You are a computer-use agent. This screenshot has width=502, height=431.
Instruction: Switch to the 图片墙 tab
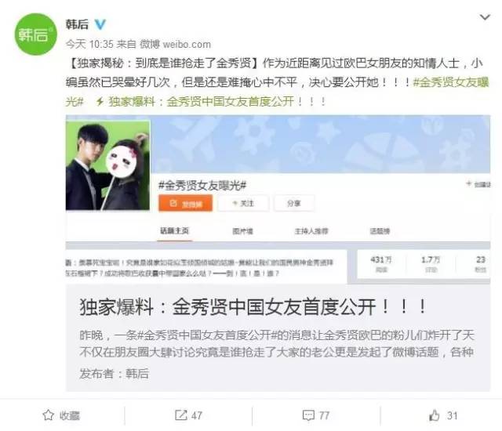tap(242, 231)
